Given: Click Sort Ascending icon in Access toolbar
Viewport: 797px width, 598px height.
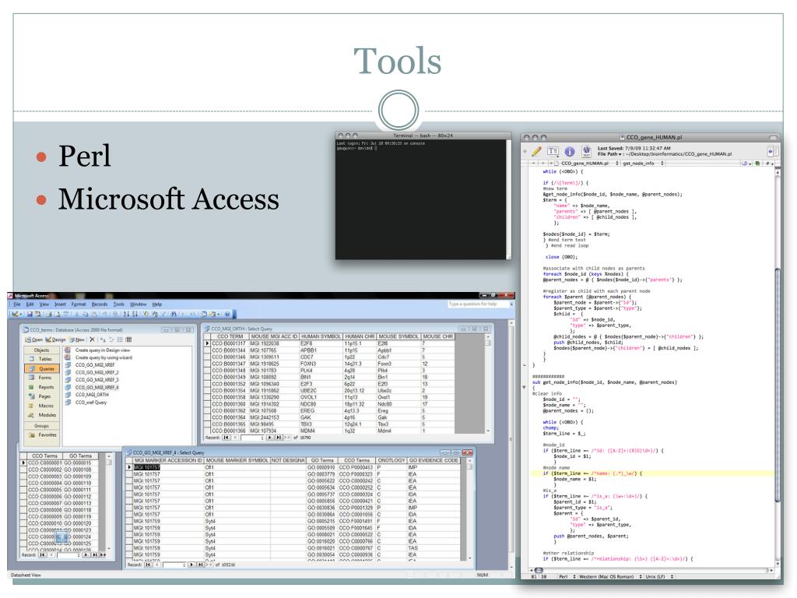Looking at the screenshot, I should coord(126,315).
